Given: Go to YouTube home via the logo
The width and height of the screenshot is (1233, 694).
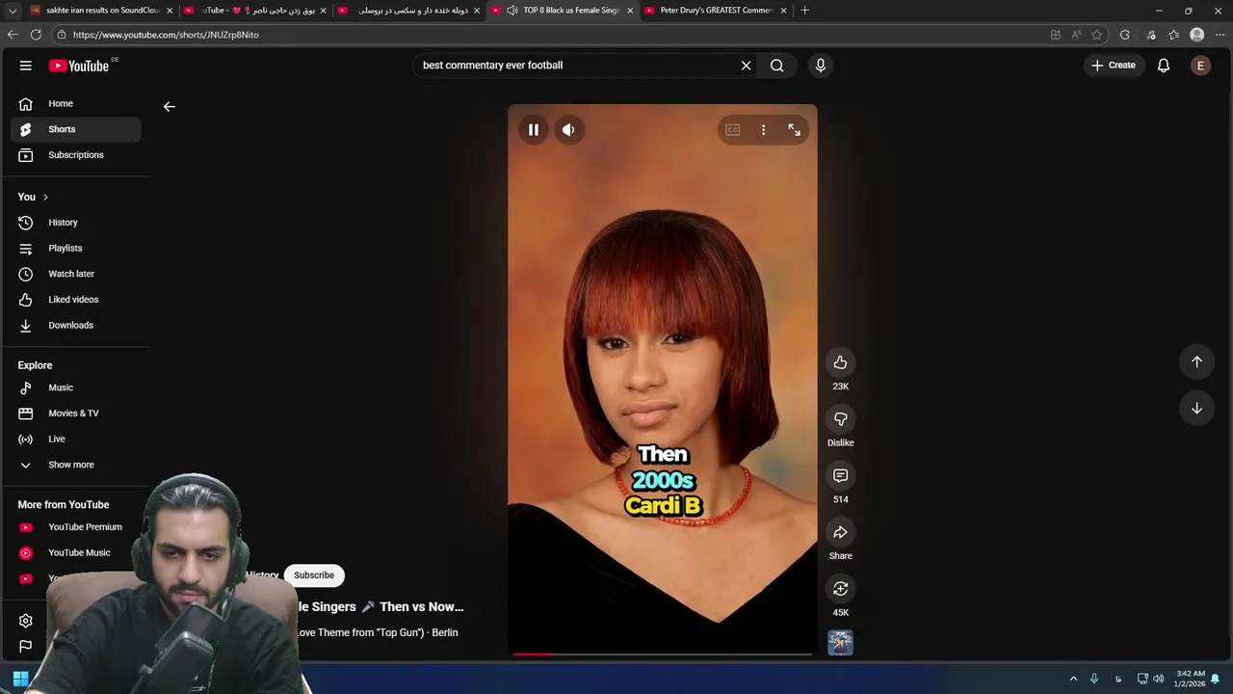Looking at the screenshot, I should pyautogui.click(x=79, y=66).
